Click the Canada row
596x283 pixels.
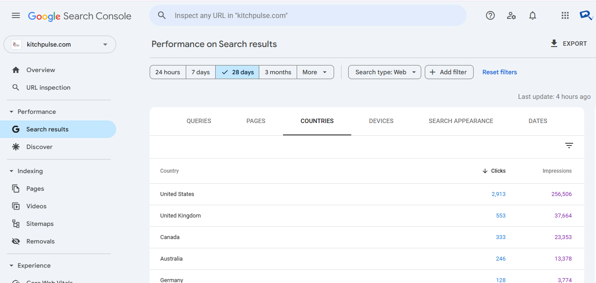pos(367,237)
